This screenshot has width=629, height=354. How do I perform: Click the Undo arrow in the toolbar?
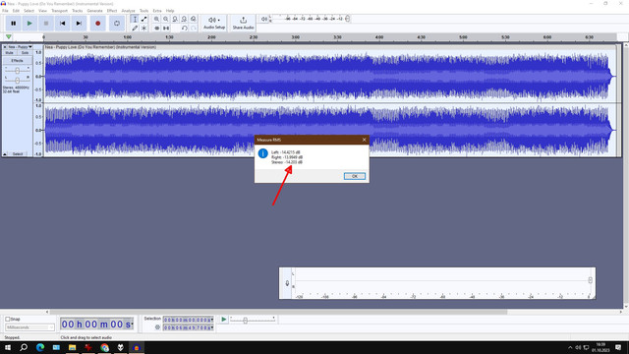click(184, 29)
